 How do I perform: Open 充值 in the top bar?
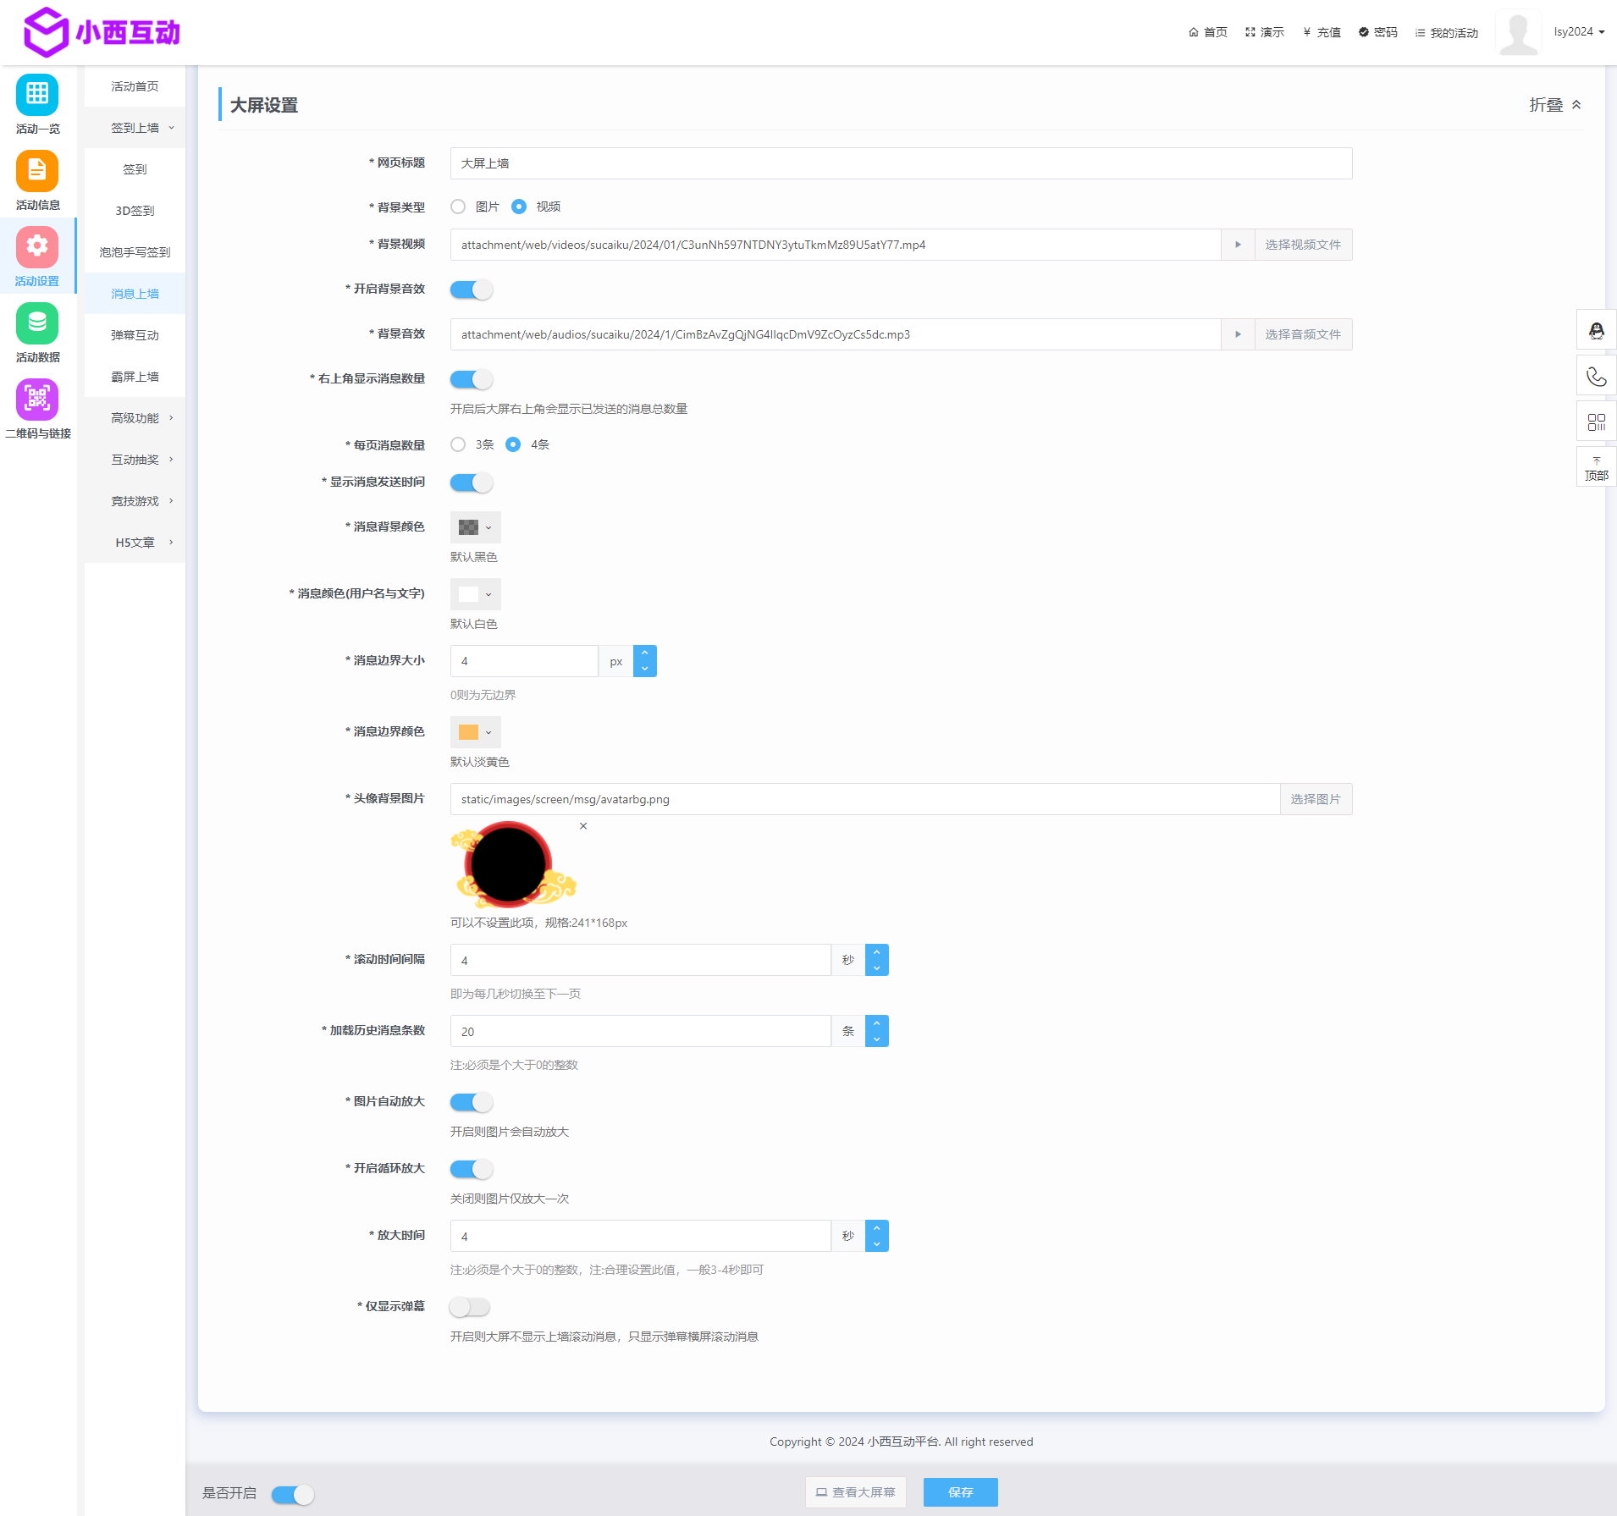[1322, 32]
